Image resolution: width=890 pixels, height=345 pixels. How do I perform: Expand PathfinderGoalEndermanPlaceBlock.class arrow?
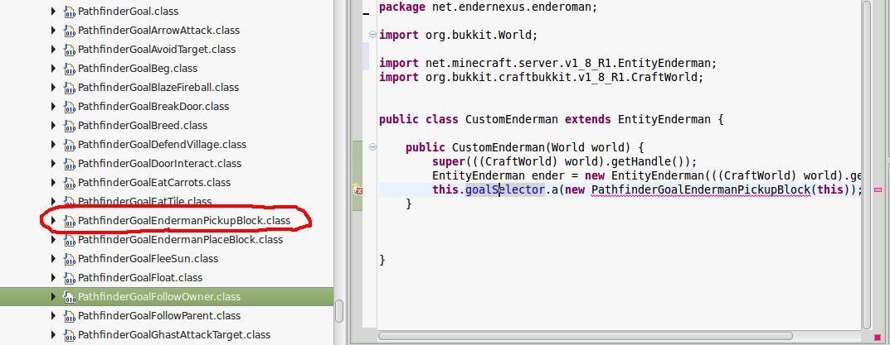(x=53, y=240)
